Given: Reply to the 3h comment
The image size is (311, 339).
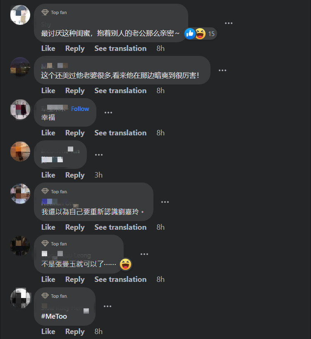Looking at the screenshot, I should [x=75, y=175].
